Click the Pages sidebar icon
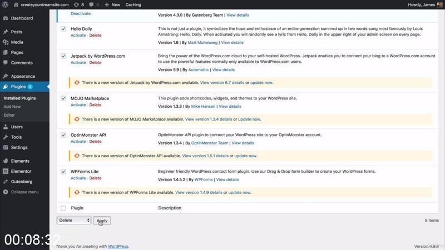445x250 pixels. tap(6, 52)
